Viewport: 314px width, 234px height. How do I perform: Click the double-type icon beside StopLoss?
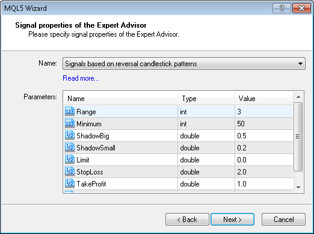point(70,171)
